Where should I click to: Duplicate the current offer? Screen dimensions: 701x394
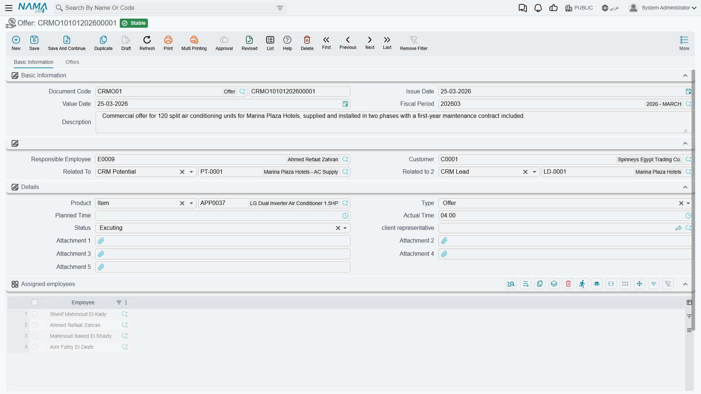point(103,43)
